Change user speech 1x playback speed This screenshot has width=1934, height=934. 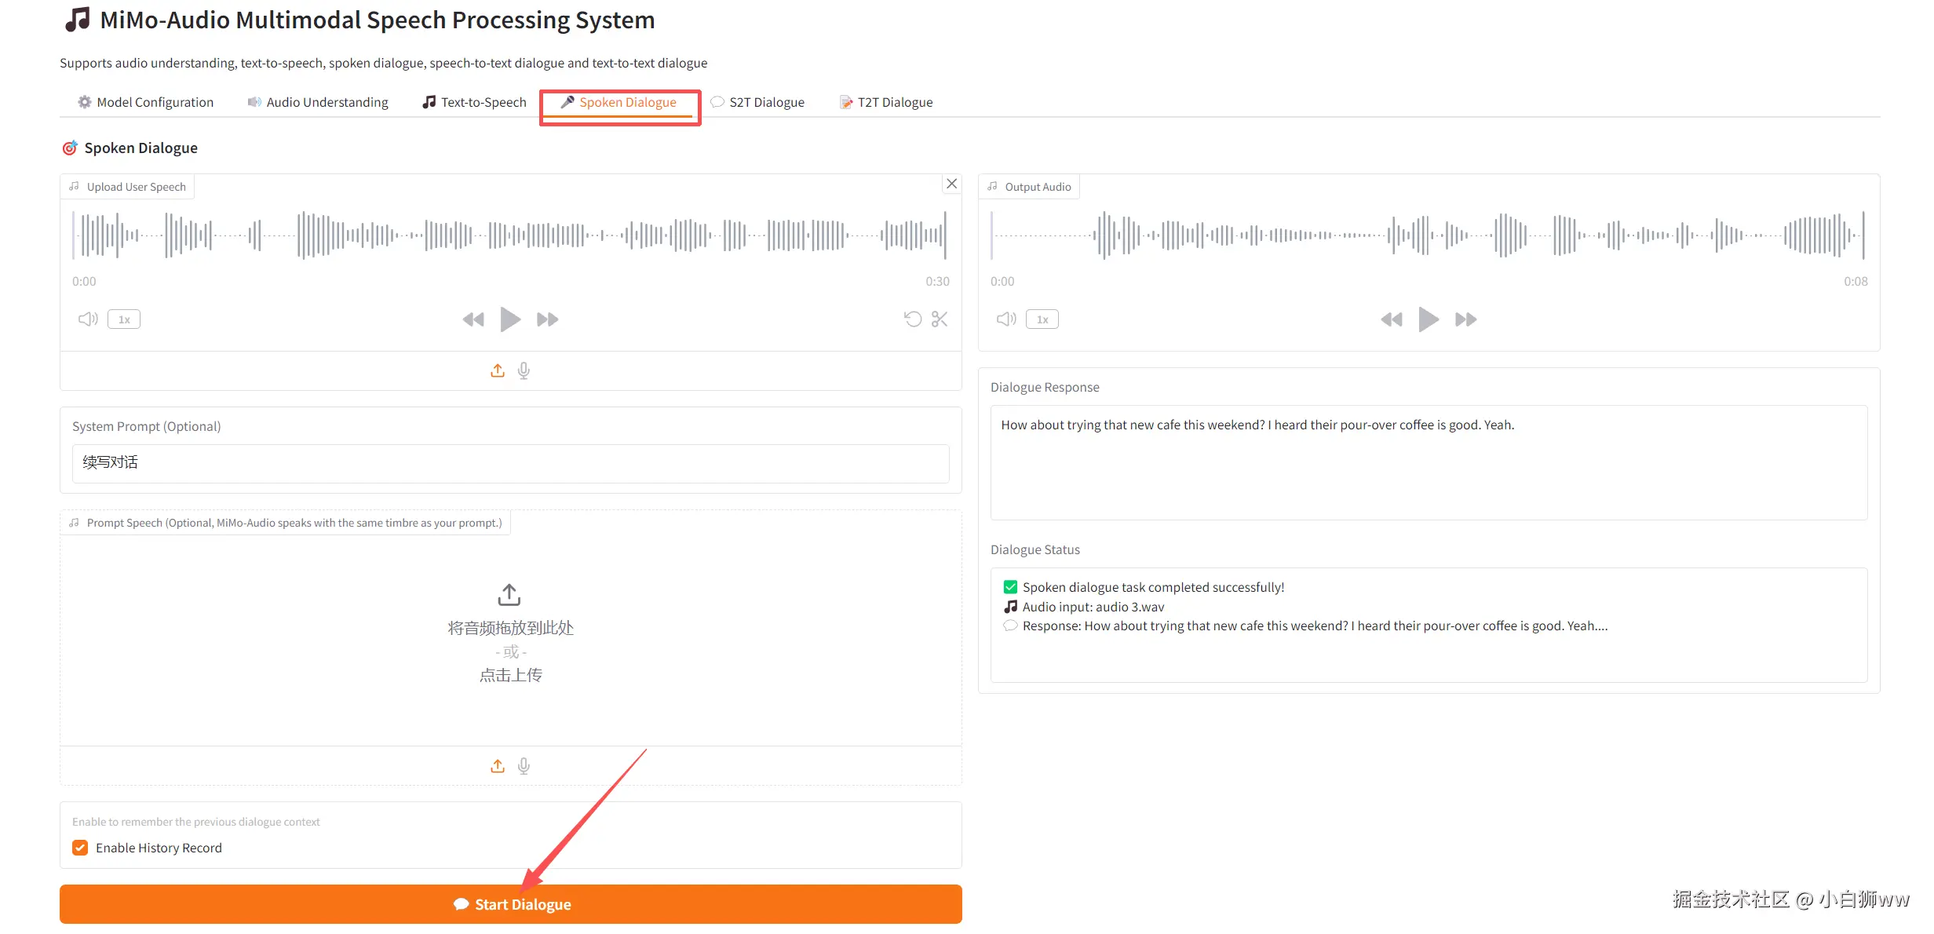(124, 319)
